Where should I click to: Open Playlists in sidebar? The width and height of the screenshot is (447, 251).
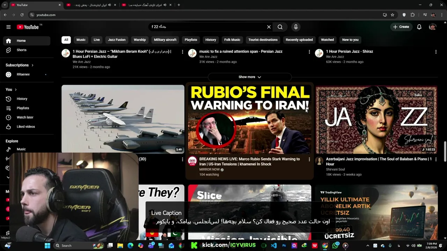pos(27,108)
